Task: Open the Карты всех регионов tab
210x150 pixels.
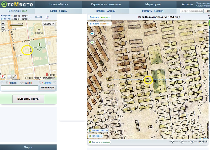Action: coord(106,4)
